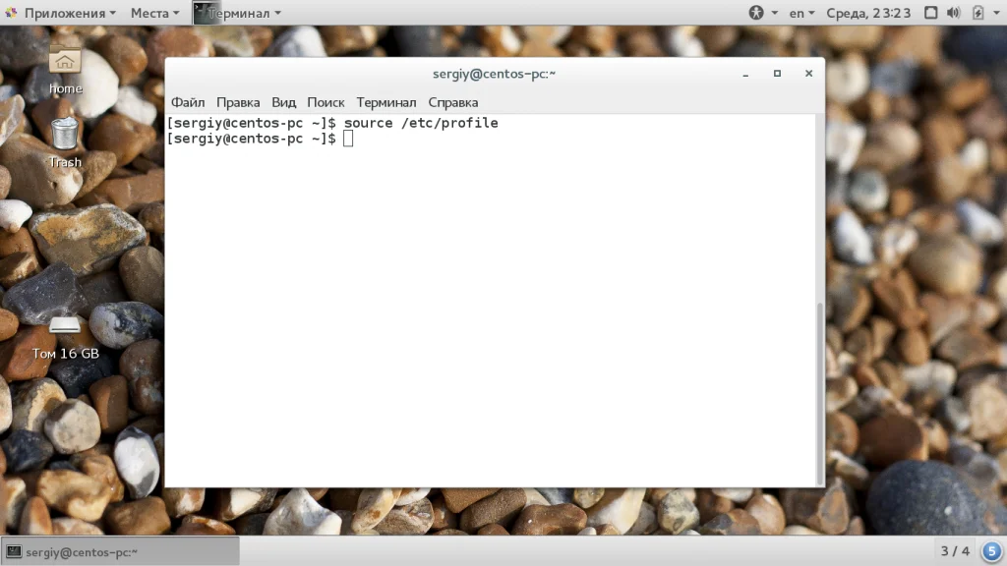Click the sergiy@centos-pc taskbar window button

tap(120, 552)
